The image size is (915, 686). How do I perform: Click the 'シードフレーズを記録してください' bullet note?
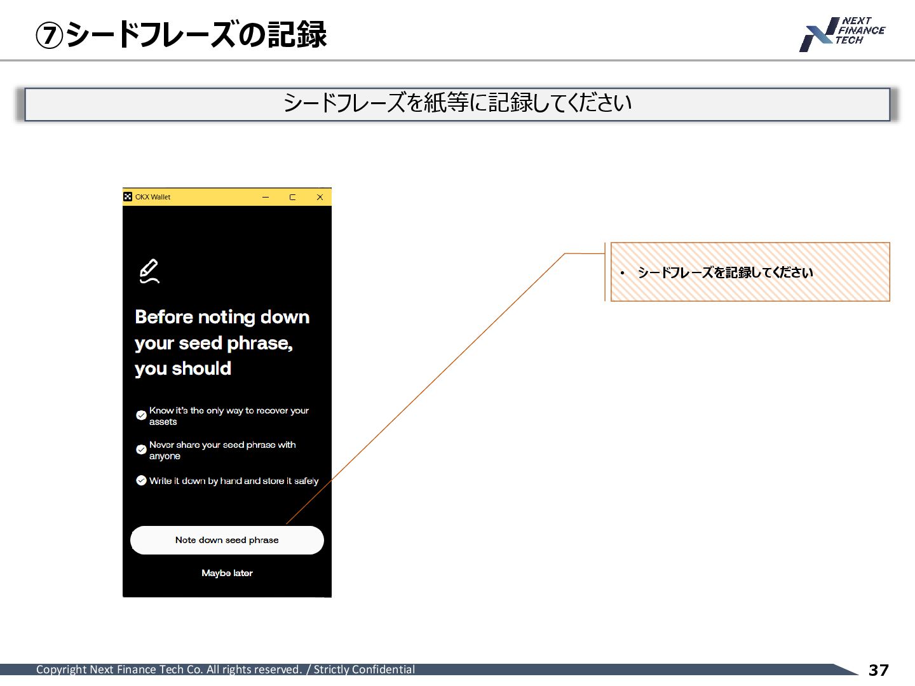pyautogui.click(x=725, y=272)
